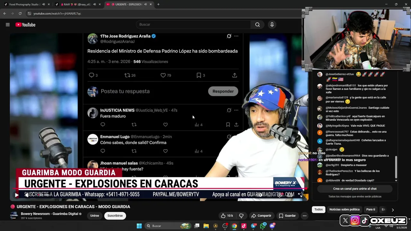Close the RAAY TikTok tab
The image size is (411, 231).
tap(100, 4)
